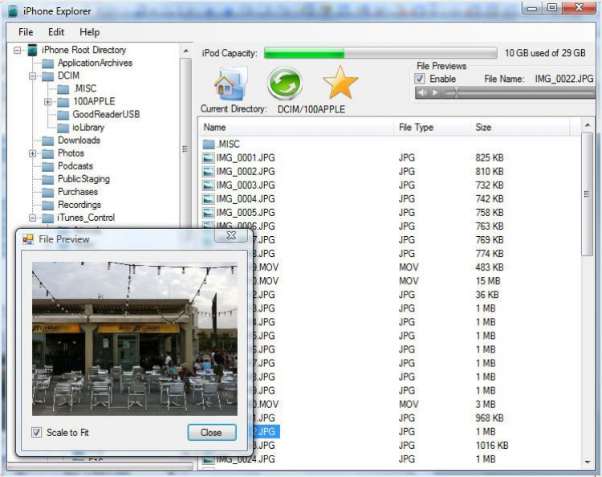Collapse the iPhone Root Directory node

[x=18, y=50]
